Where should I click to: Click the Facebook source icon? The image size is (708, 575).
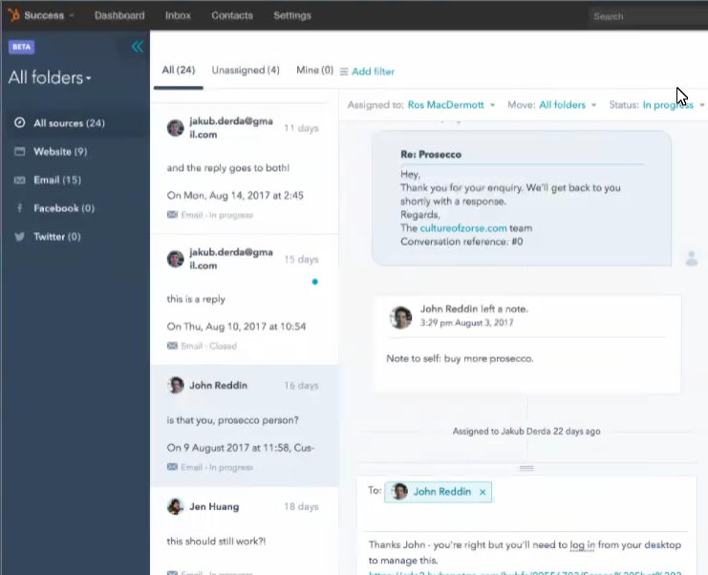click(x=19, y=208)
